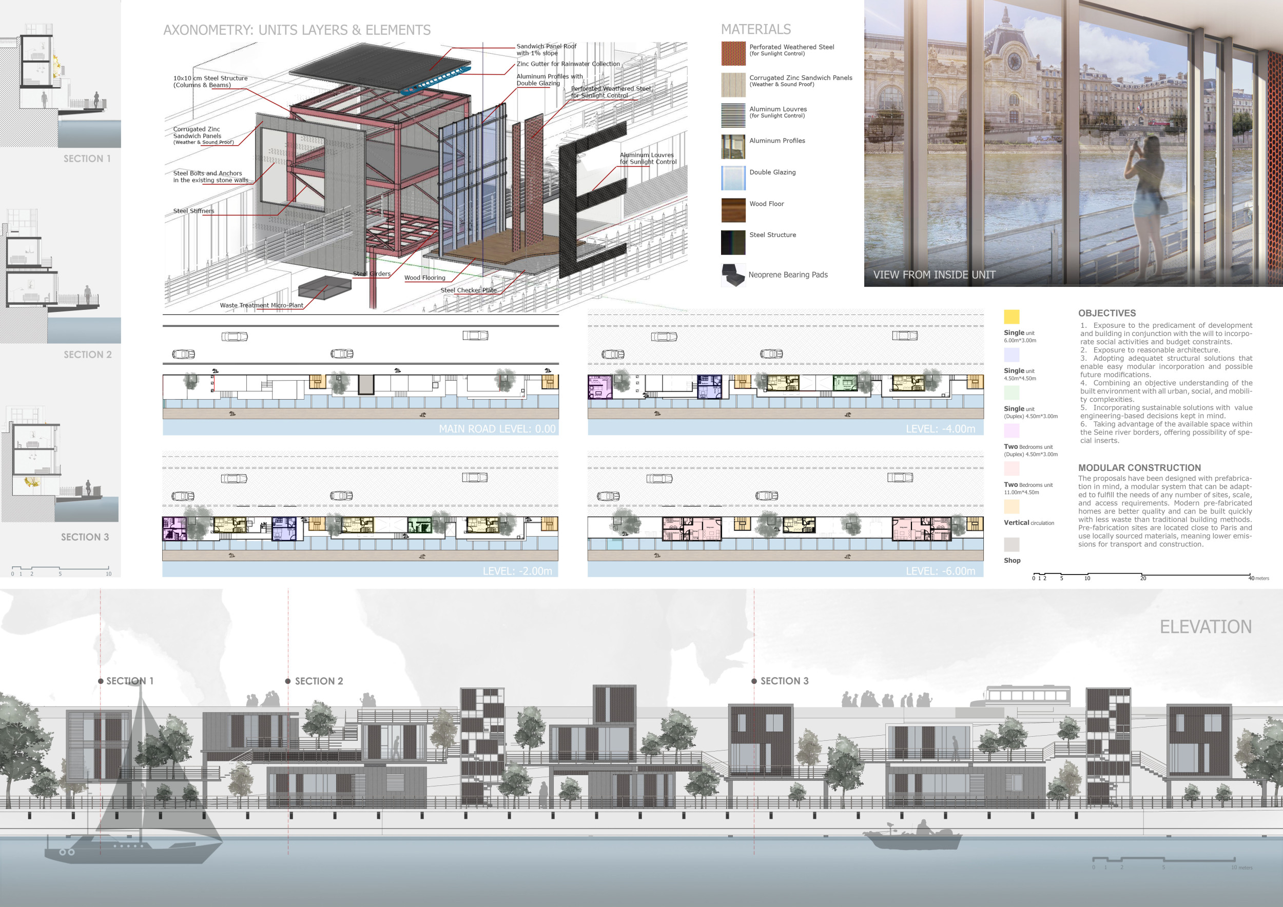This screenshot has height=907, width=1283.
Task: Click the SECTION 3 marker on the elevation
Action: pos(754,681)
